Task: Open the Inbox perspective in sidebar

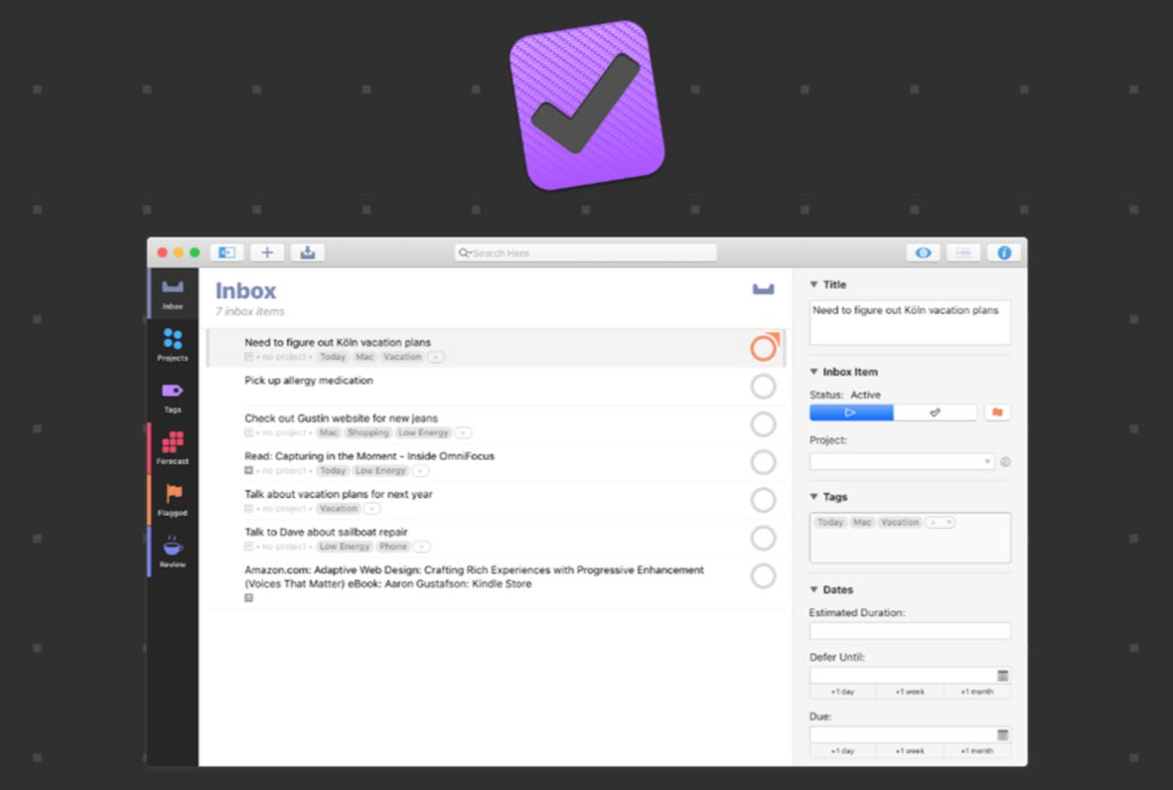Action: pyautogui.click(x=172, y=294)
